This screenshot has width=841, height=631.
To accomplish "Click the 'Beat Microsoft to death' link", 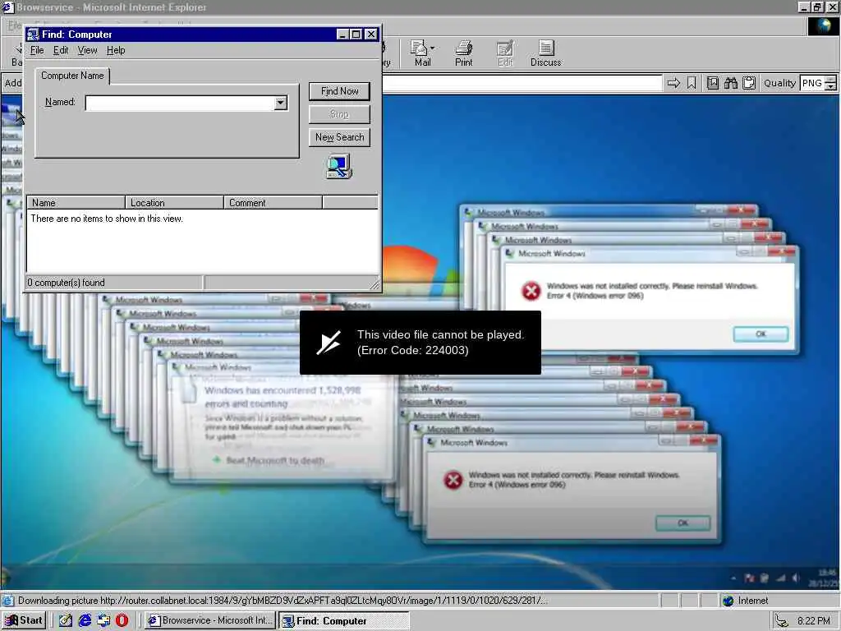I will [275, 460].
